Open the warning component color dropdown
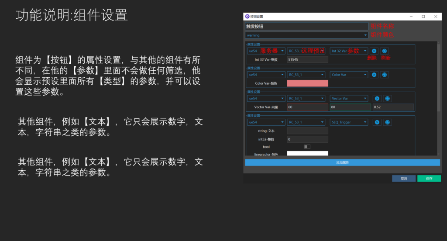This screenshot has height=241, width=447. 306,35
